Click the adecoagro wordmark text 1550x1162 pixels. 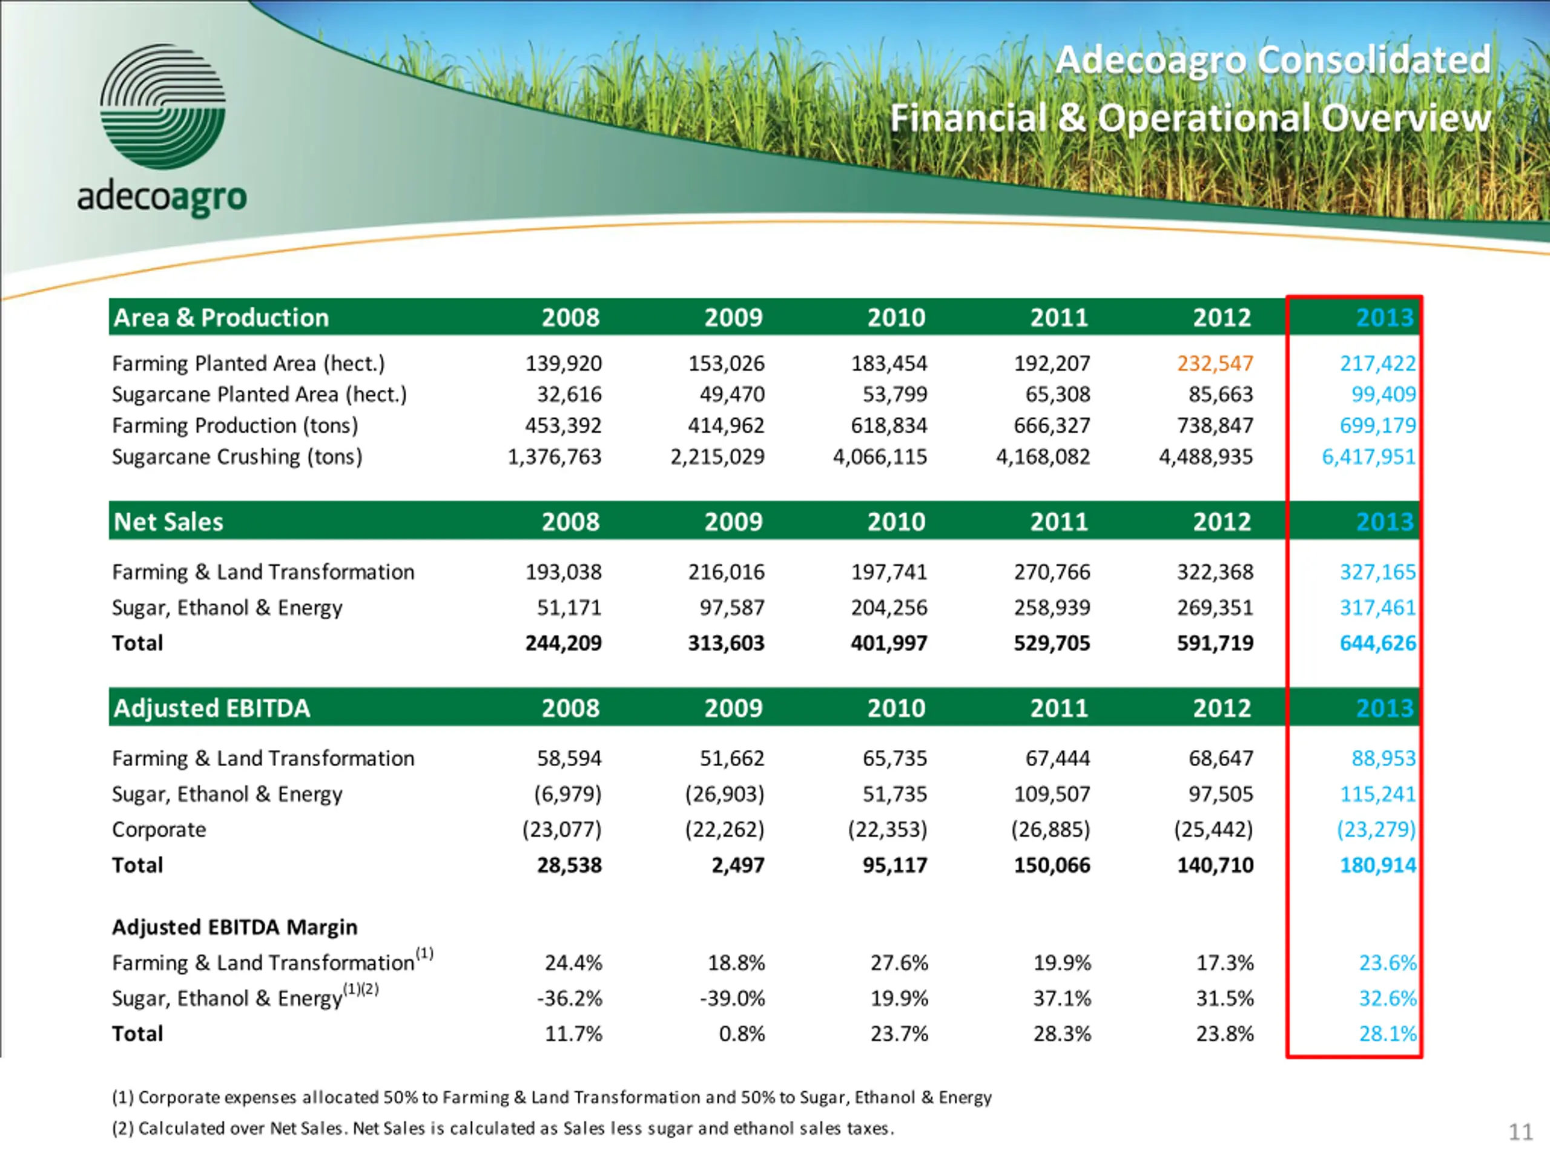(162, 199)
